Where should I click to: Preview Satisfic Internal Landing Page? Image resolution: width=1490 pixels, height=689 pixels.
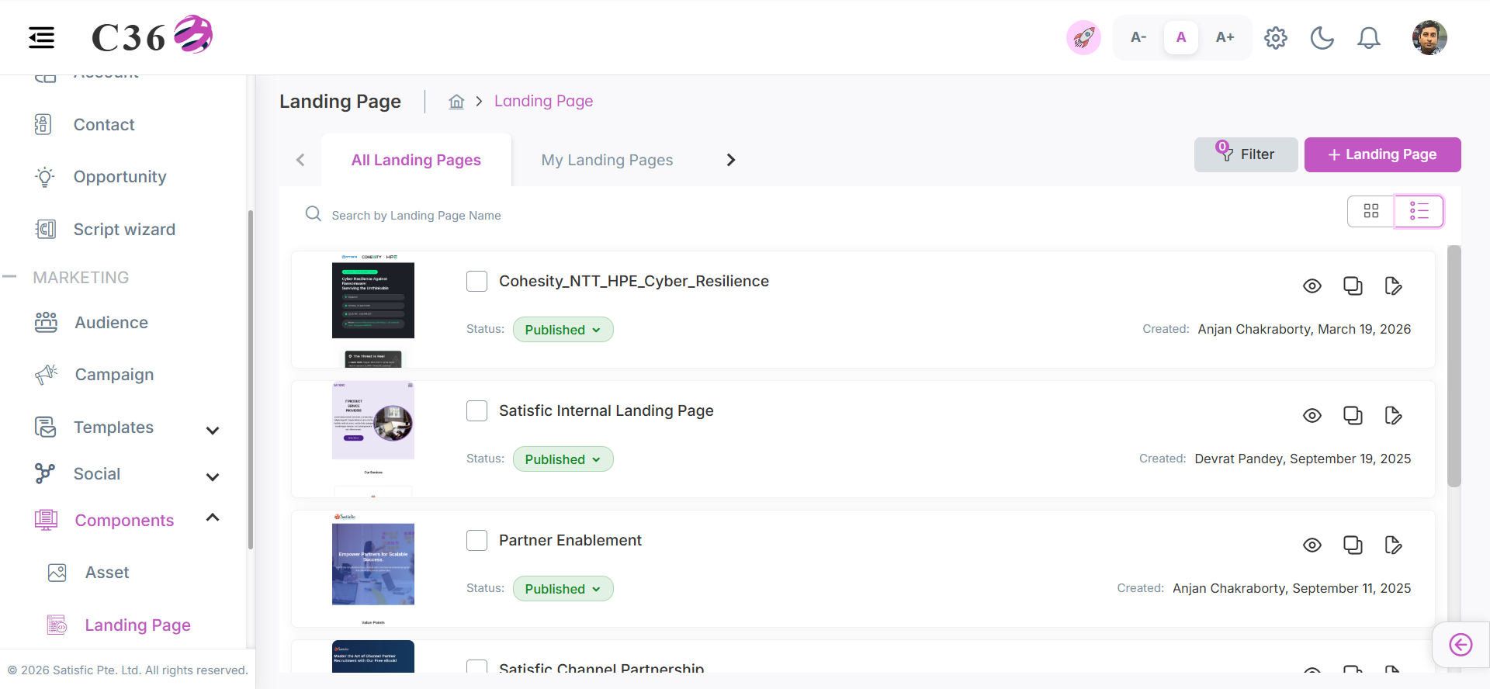(1312, 416)
